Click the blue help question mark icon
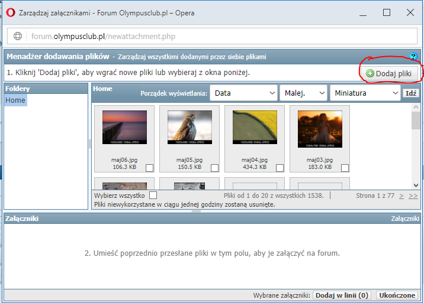424x303 pixels. point(413,57)
